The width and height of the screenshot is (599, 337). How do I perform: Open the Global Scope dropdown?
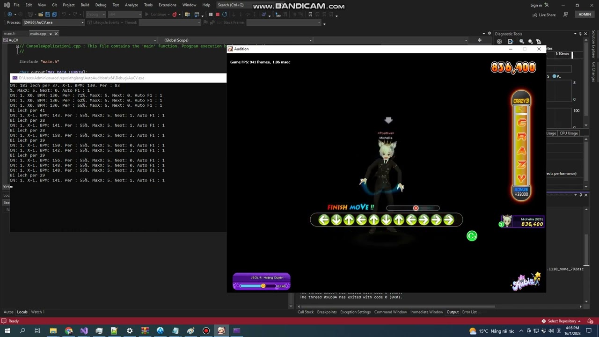[x=310, y=40]
